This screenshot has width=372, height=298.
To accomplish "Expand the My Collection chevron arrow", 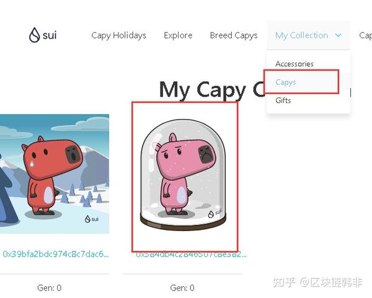I will 338,35.
